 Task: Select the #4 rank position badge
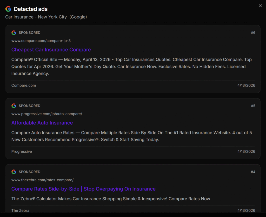pyautogui.click(x=253, y=172)
